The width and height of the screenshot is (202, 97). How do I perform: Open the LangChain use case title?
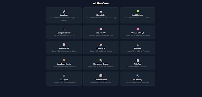pyautogui.click(x=64, y=15)
